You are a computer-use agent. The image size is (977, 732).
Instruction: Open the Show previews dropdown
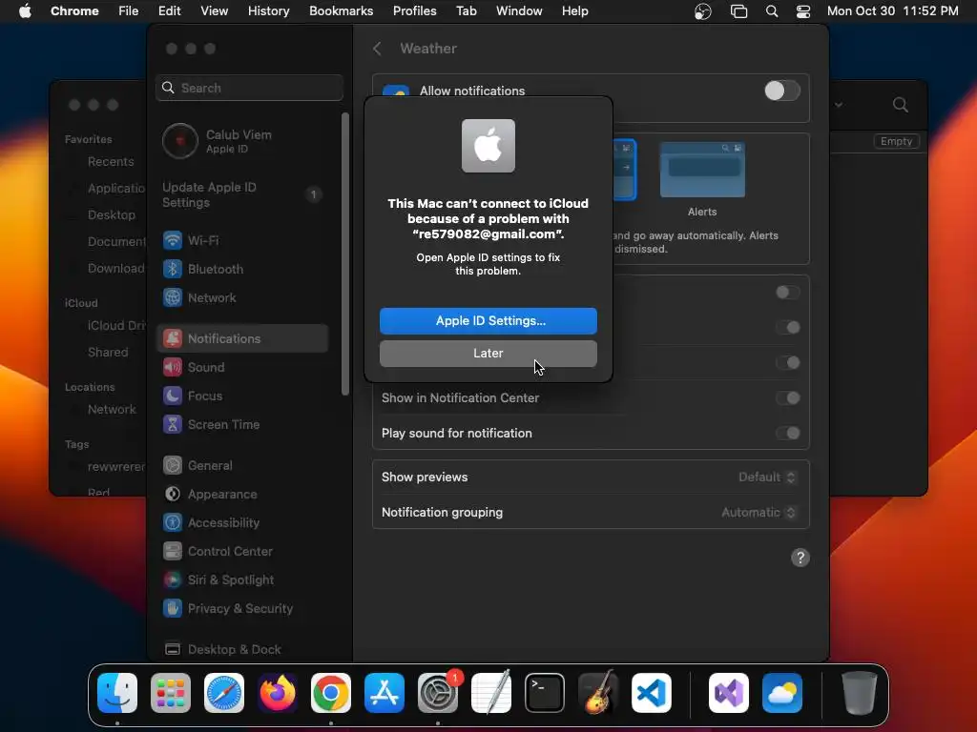[767, 478]
